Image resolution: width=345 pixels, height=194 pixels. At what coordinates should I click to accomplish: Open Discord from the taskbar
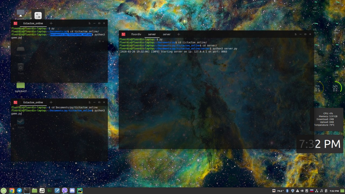pos(72,190)
